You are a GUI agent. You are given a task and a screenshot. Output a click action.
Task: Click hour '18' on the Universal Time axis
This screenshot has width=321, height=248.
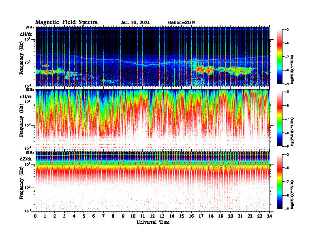pyautogui.click(x=211, y=216)
